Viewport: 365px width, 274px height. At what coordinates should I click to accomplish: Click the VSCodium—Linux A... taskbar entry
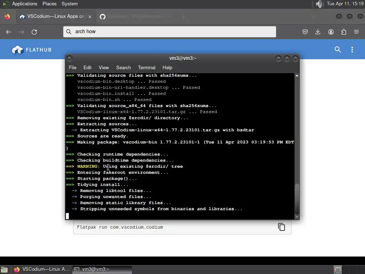[x=42, y=269]
